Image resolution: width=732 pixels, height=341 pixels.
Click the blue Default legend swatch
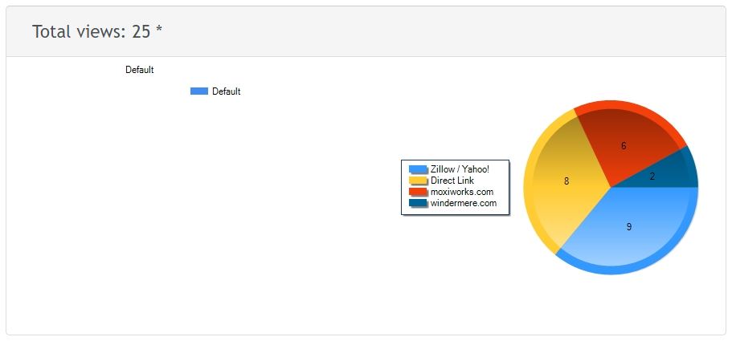click(198, 91)
